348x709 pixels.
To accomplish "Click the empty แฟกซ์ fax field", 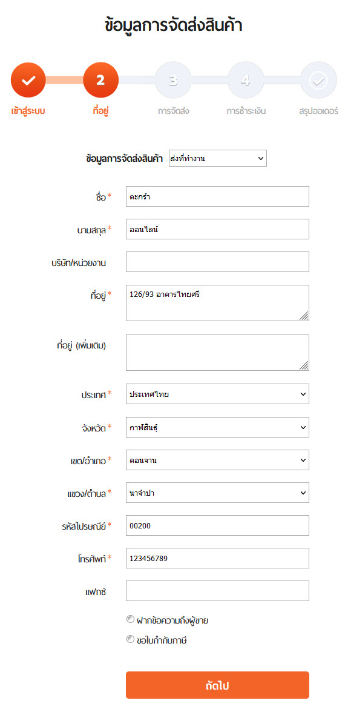I will (217, 591).
